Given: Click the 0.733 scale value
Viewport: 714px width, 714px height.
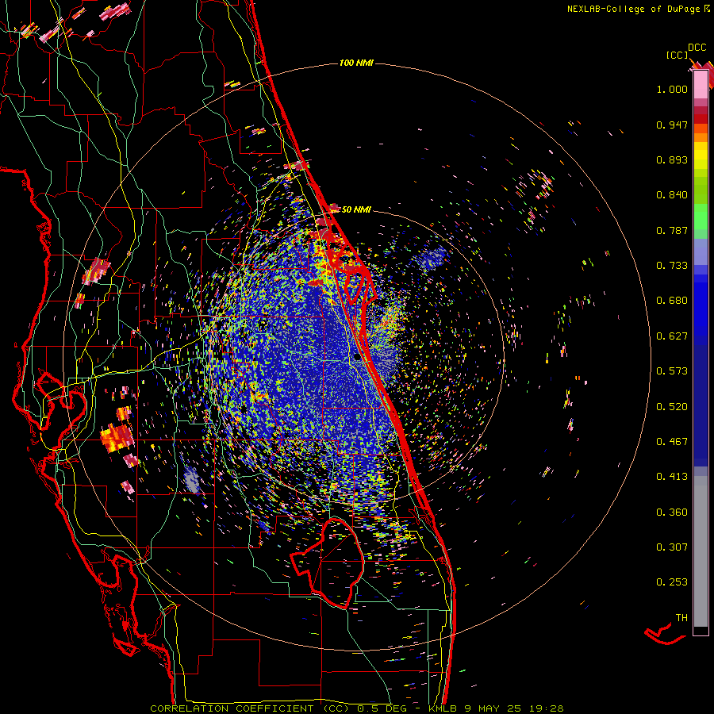Looking at the screenshot, I should click(672, 266).
